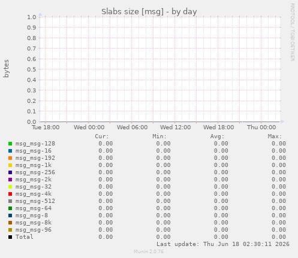This screenshot has width=298, height=258.
Task: Click the Munin 2.0.76 version text
Action: coord(149,251)
